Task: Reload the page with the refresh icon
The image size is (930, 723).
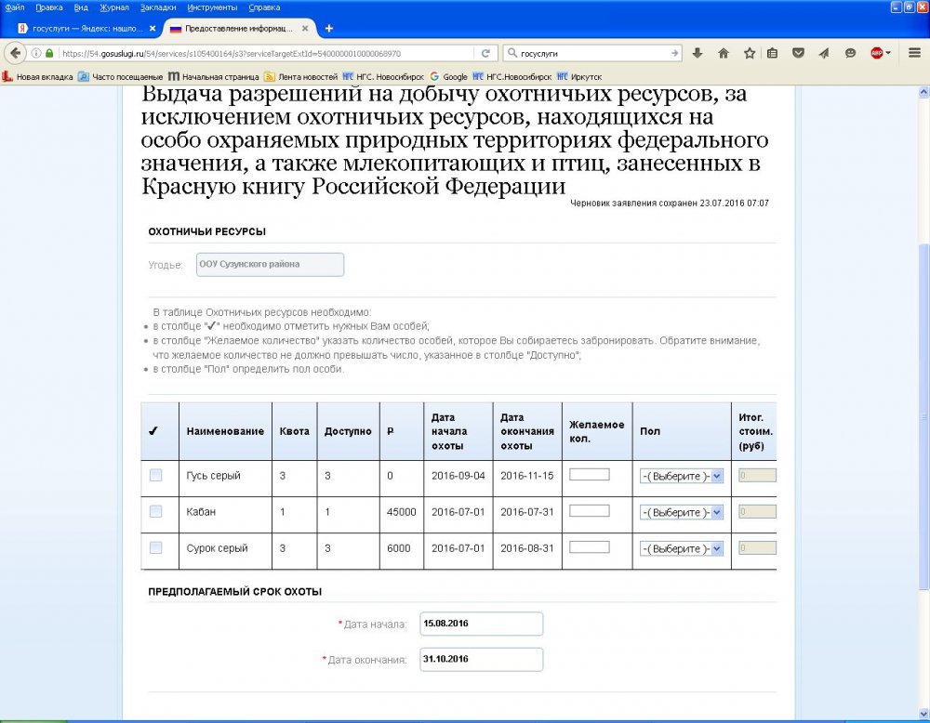Action: point(486,53)
